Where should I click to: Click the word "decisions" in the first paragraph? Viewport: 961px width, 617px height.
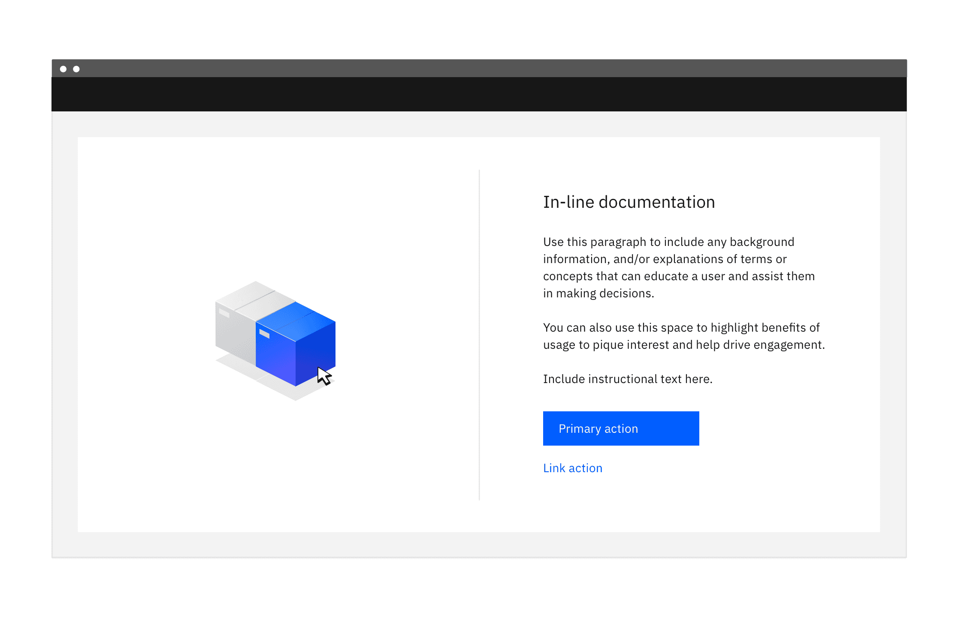click(626, 294)
